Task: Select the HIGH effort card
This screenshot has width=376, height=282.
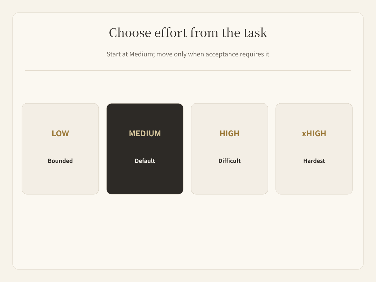Action: [229, 149]
